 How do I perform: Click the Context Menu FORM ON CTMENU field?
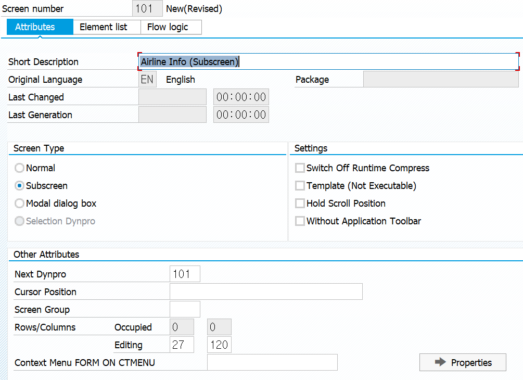272,362
